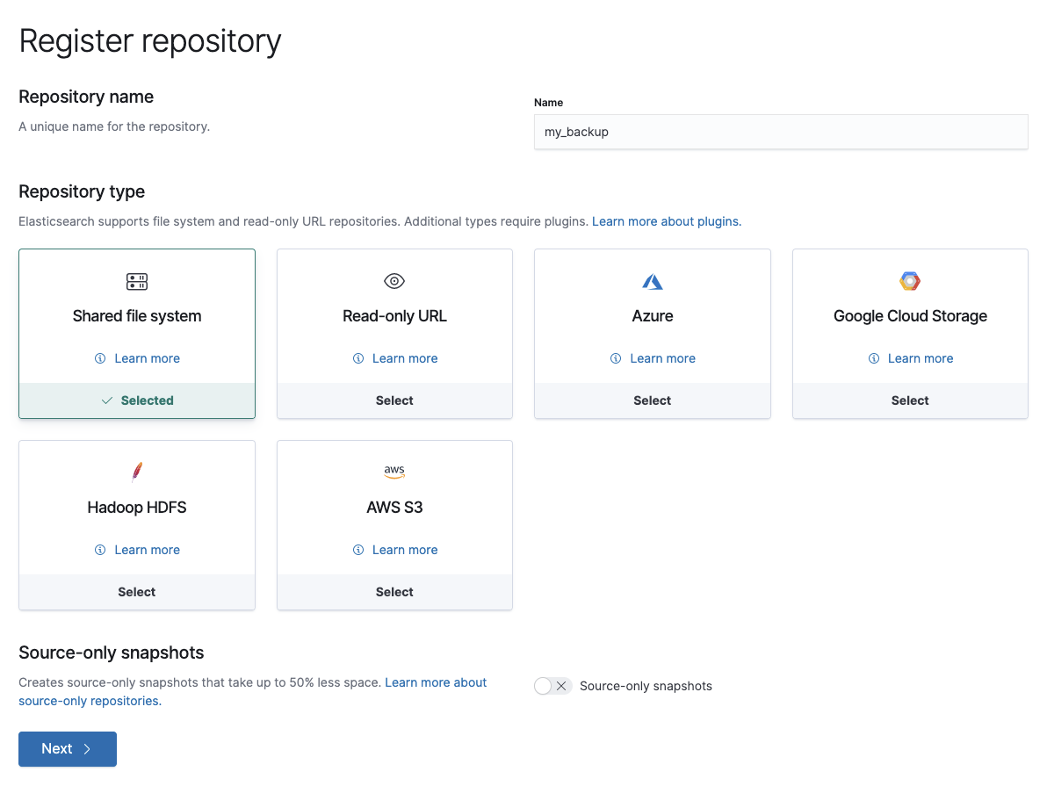
Task: Click the repository Name input field
Action: pyautogui.click(x=780, y=132)
